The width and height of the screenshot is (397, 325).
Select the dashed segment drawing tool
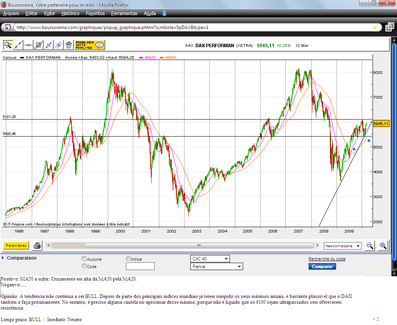[x=48, y=45]
